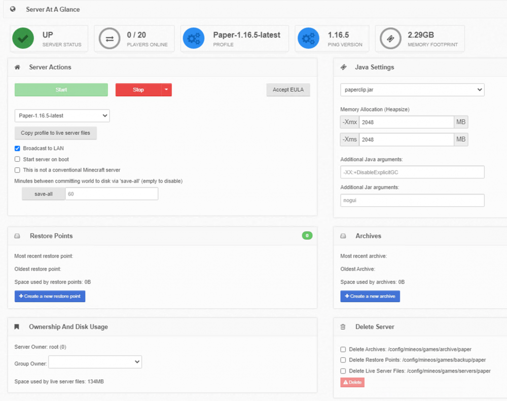Click 'Most recent restore point:' text

point(44,256)
